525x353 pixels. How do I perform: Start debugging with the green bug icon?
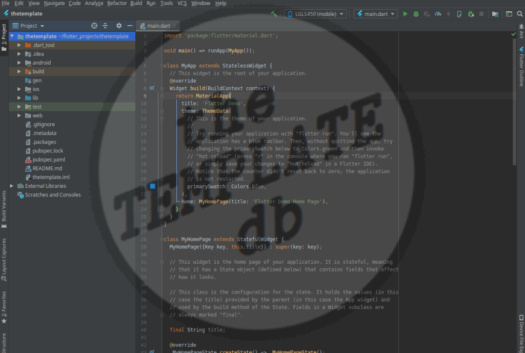pyautogui.click(x=416, y=14)
